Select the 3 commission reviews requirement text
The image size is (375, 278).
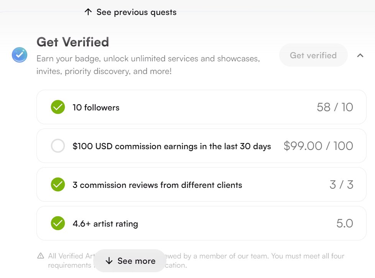pos(157,185)
